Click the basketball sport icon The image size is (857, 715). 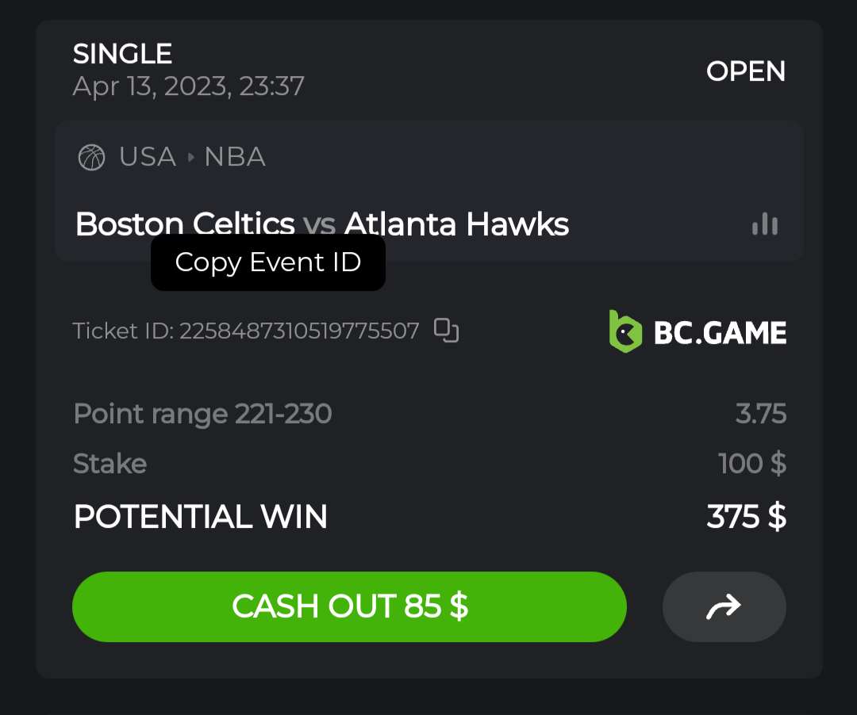click(x=91, y=157)
